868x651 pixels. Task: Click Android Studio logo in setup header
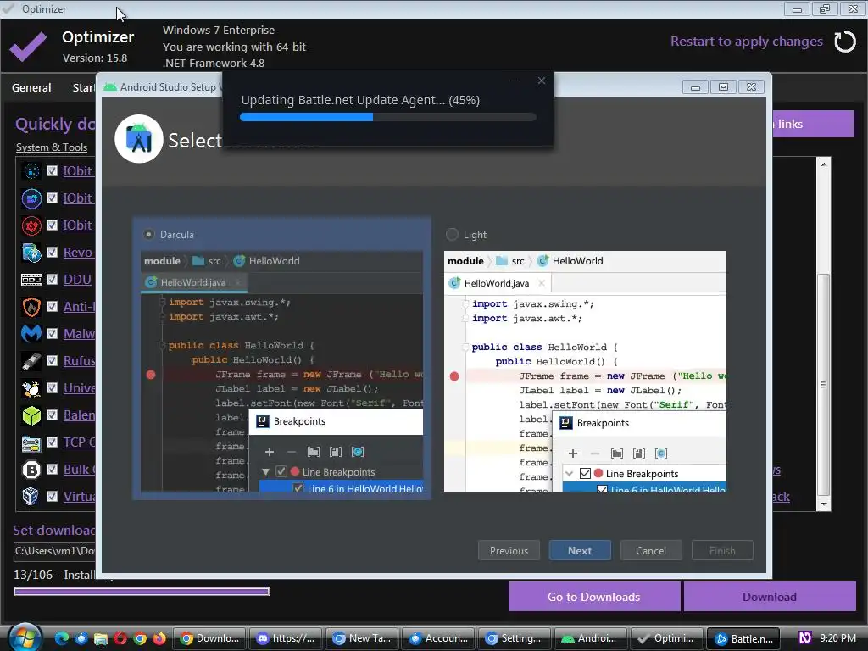click(x=139, y=139)
